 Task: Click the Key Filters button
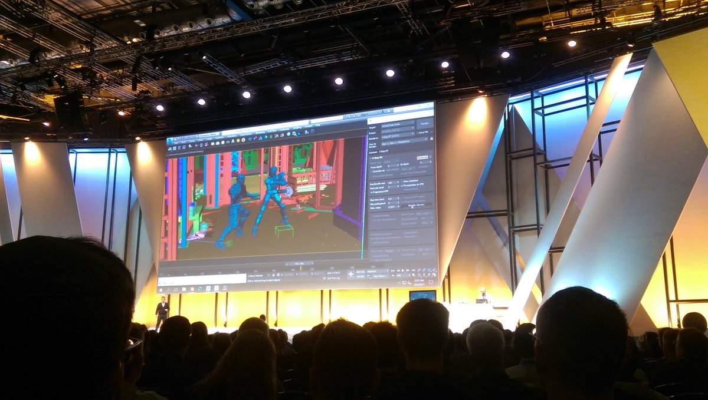(381, 276)
